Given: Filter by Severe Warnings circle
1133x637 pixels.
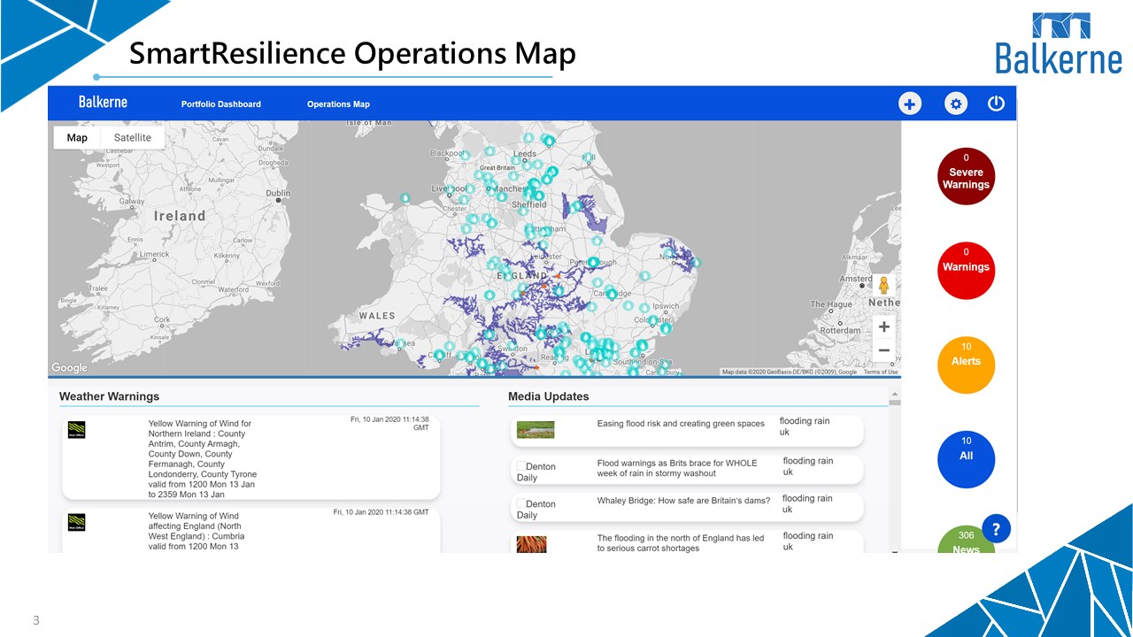Looking at the screenshot, I should click(966, 176).
